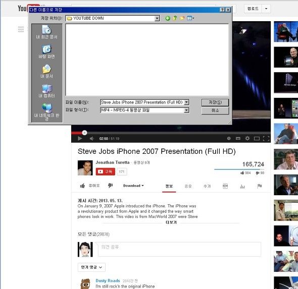
Task: Click the 동영상 9개 video count text
Action: pos(141,162)
